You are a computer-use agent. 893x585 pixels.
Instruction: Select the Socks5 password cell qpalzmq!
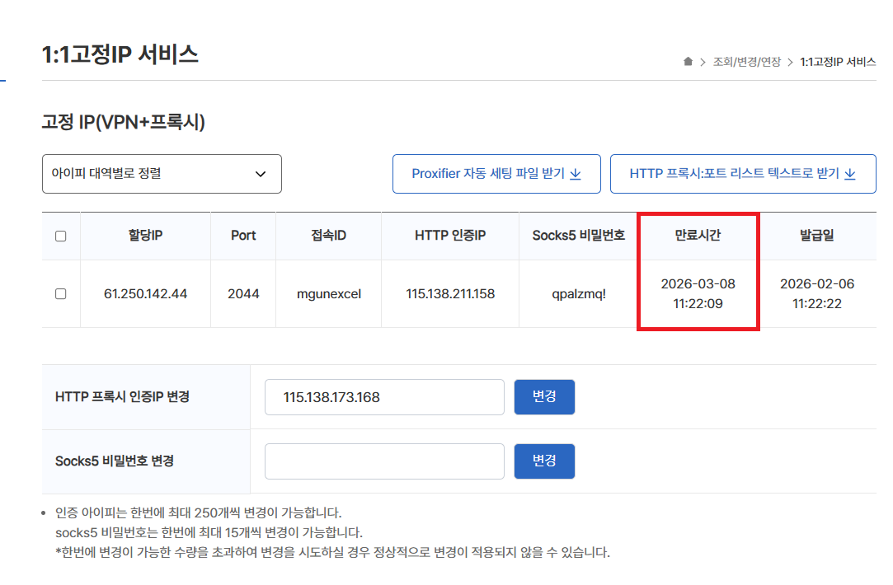pos(579,294)
